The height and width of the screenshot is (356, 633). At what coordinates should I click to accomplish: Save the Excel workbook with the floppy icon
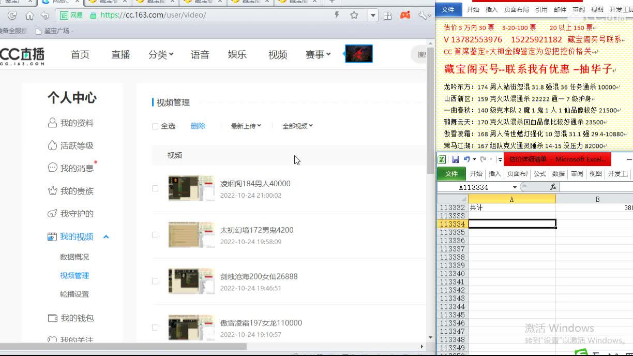[x=456, y=159]
